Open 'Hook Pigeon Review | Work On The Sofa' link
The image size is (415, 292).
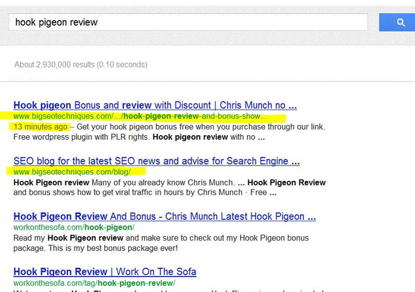pos(105,272)
